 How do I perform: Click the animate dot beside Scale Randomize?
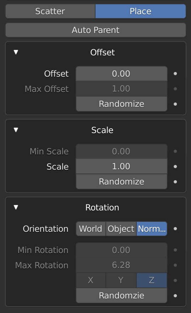pyautogui.click(x=175, y=182)
